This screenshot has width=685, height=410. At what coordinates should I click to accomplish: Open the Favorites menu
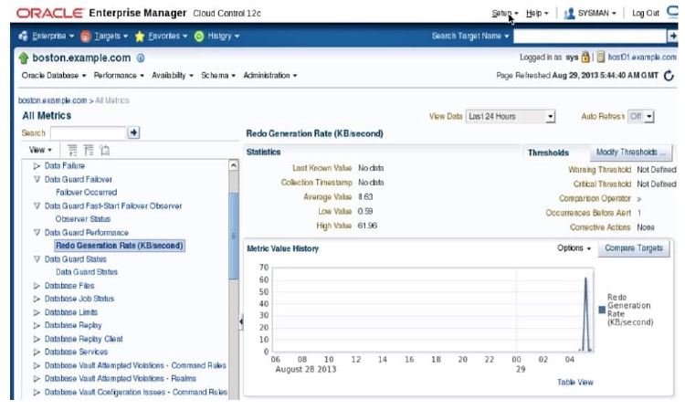(168, 36)
